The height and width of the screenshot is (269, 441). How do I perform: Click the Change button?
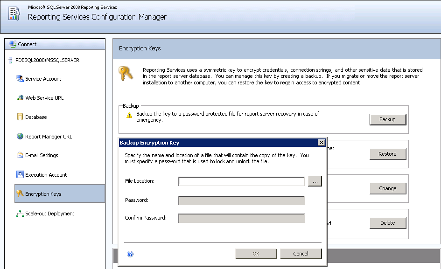click(x=387, y=188)
